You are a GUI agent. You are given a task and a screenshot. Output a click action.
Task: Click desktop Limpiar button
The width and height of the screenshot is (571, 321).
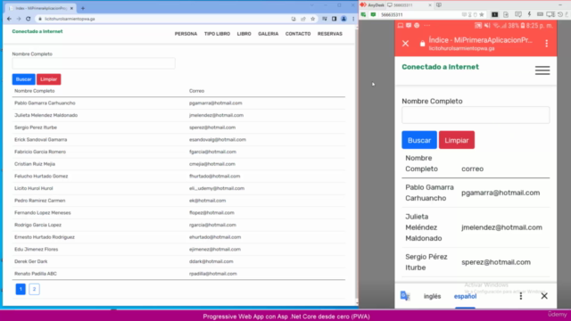click(48, 79)
